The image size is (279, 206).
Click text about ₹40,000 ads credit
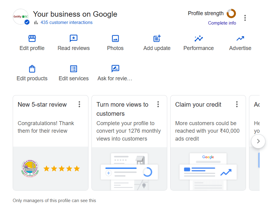[207, 131]
